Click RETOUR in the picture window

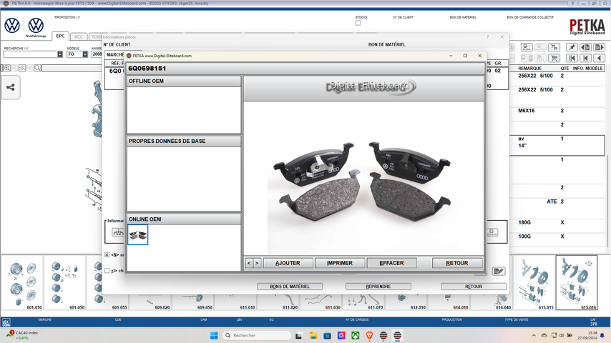coord(457,263)
